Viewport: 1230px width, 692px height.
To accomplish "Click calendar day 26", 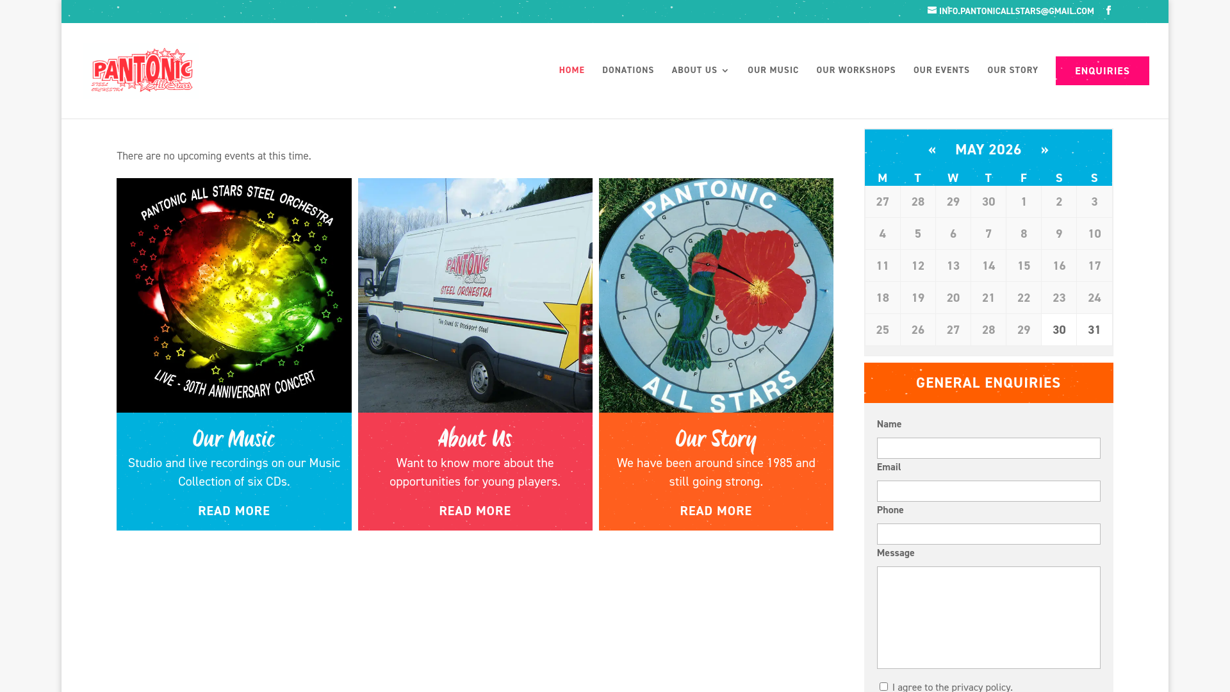I will pyautogui.click(x=918, y=330).
